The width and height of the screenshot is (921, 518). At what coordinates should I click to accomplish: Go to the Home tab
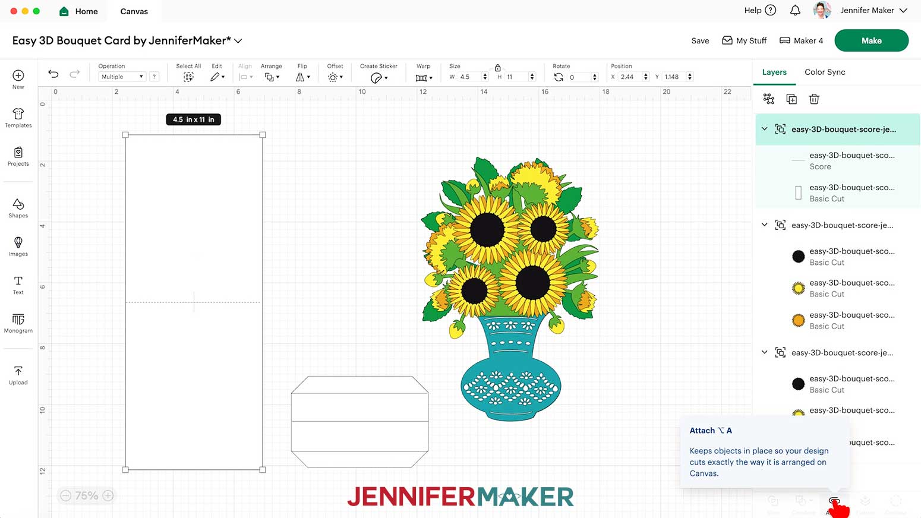[79, 11]
